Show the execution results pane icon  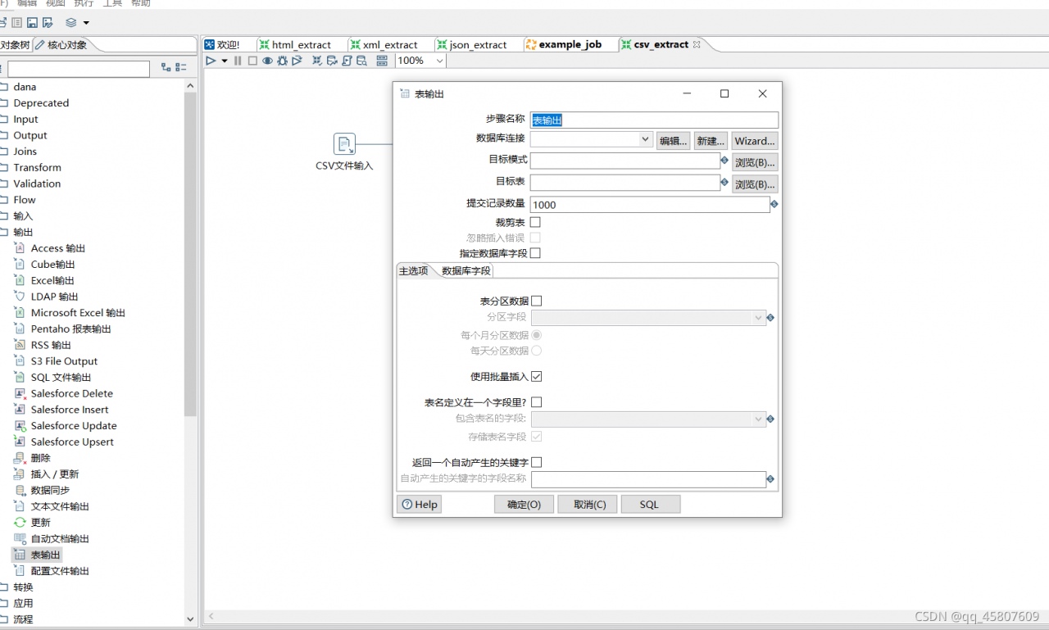coord(382,61)
